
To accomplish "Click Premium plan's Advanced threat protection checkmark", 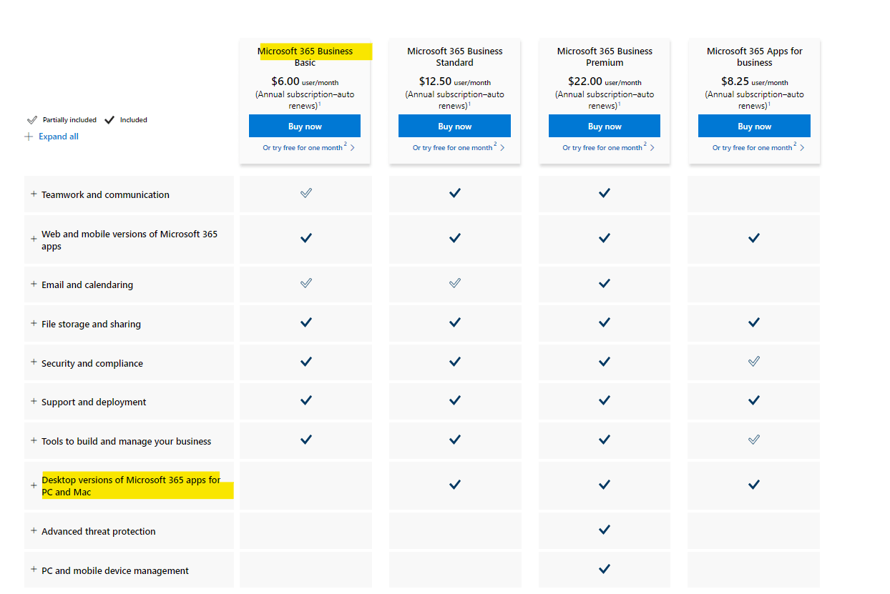I will click(605, 530).
